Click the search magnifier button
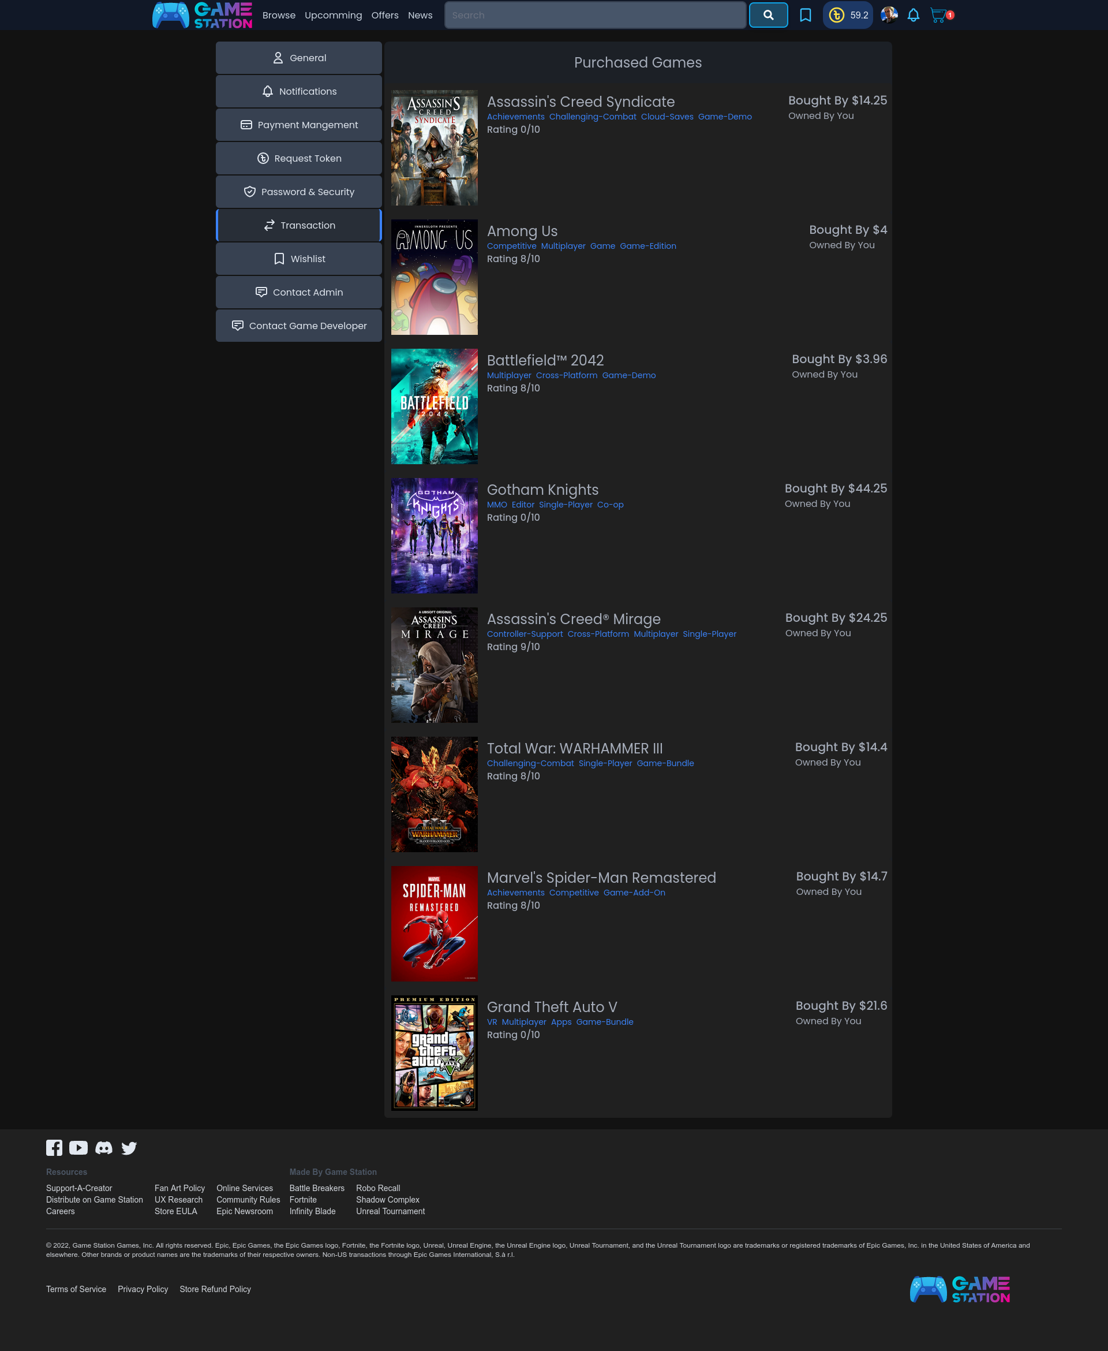Screen dimensions: 1108x1351 tap(768, 16)
